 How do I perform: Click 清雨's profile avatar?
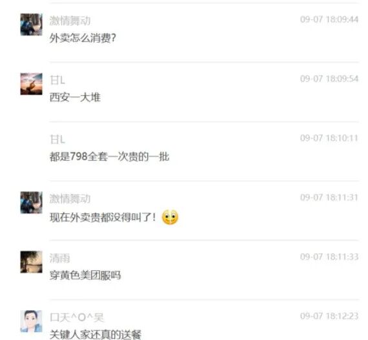[x=32, y=262]
